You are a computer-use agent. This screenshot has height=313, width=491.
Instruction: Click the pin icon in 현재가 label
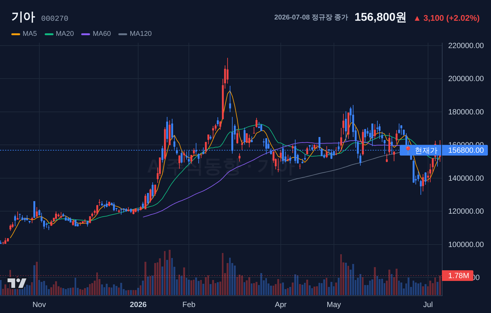(408, 150)
